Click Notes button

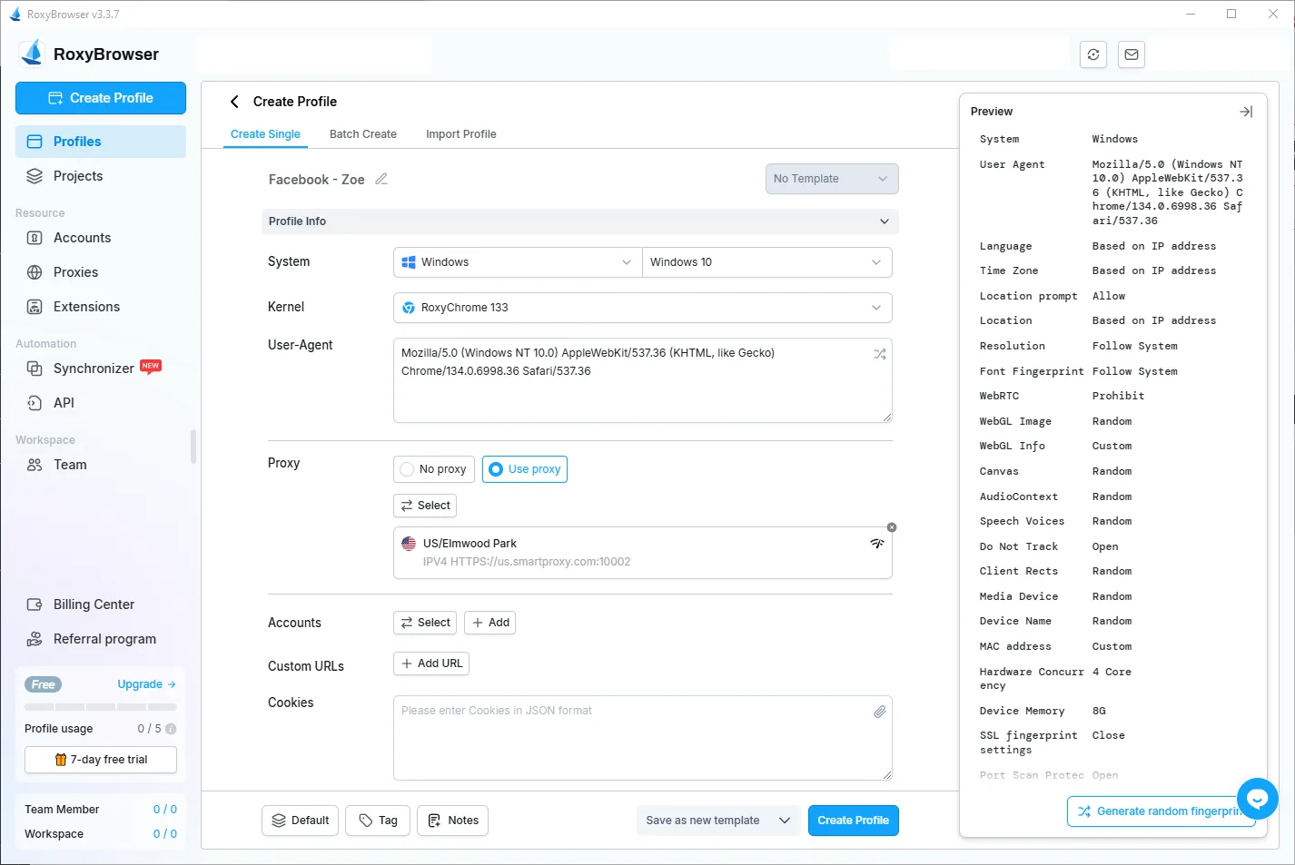453,821
